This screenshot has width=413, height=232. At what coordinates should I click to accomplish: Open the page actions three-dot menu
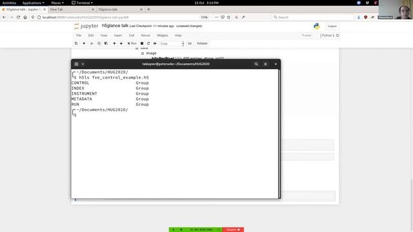click(x=216, y=17)
